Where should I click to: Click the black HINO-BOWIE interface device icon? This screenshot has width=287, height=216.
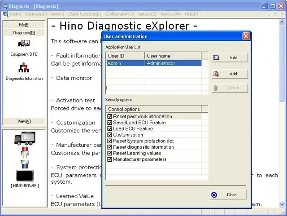point(25,176)
